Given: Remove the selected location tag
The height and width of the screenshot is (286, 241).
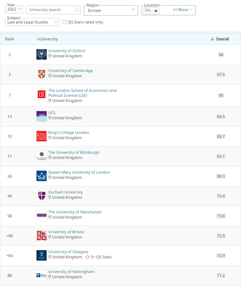Looking at the screenshot, I should tap(156, 11).
